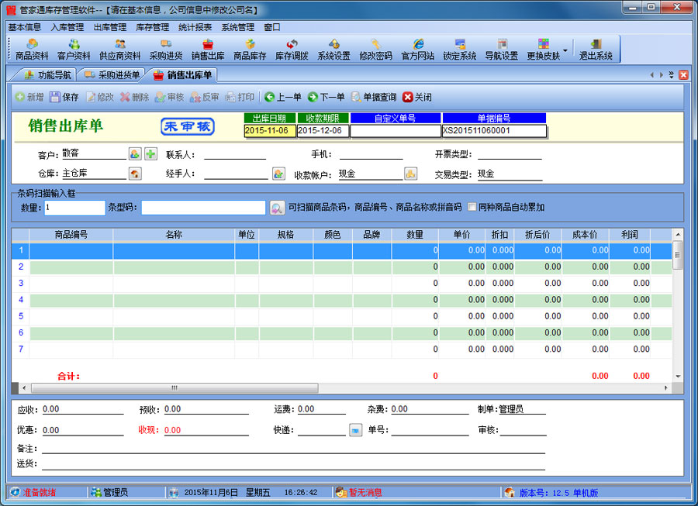
Task: Click 新增 to create a new order
Action: tap(29, 97)
